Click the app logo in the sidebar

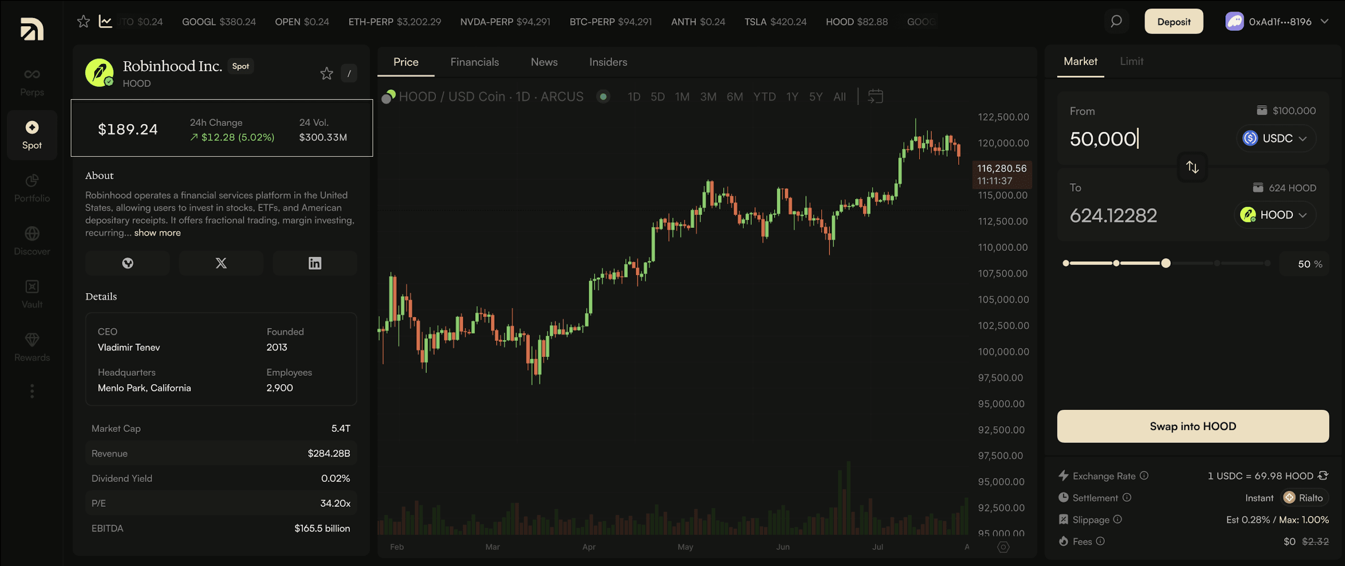coord(32,28)
